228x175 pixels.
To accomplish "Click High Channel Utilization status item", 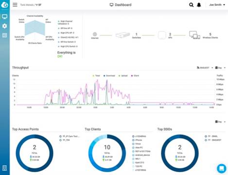I will tap(65, 22).
